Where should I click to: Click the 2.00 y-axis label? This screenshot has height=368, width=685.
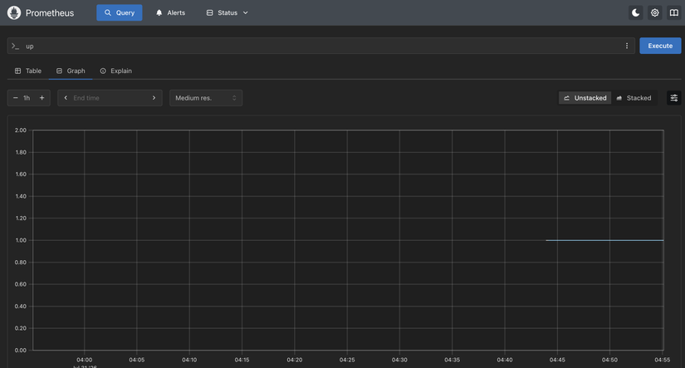[21, 130]
